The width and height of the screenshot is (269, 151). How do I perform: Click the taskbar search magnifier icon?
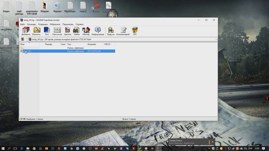pos(9,148)
